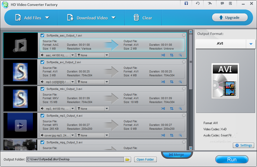257x167 pixels.
Task: Select the Softpedia_mp3_Output_4.avi thumbnail
Action: pos(20,125)
